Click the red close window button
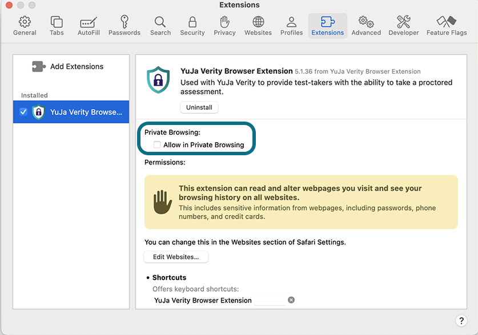The image size is (478, 335). [x=9, y=5]
